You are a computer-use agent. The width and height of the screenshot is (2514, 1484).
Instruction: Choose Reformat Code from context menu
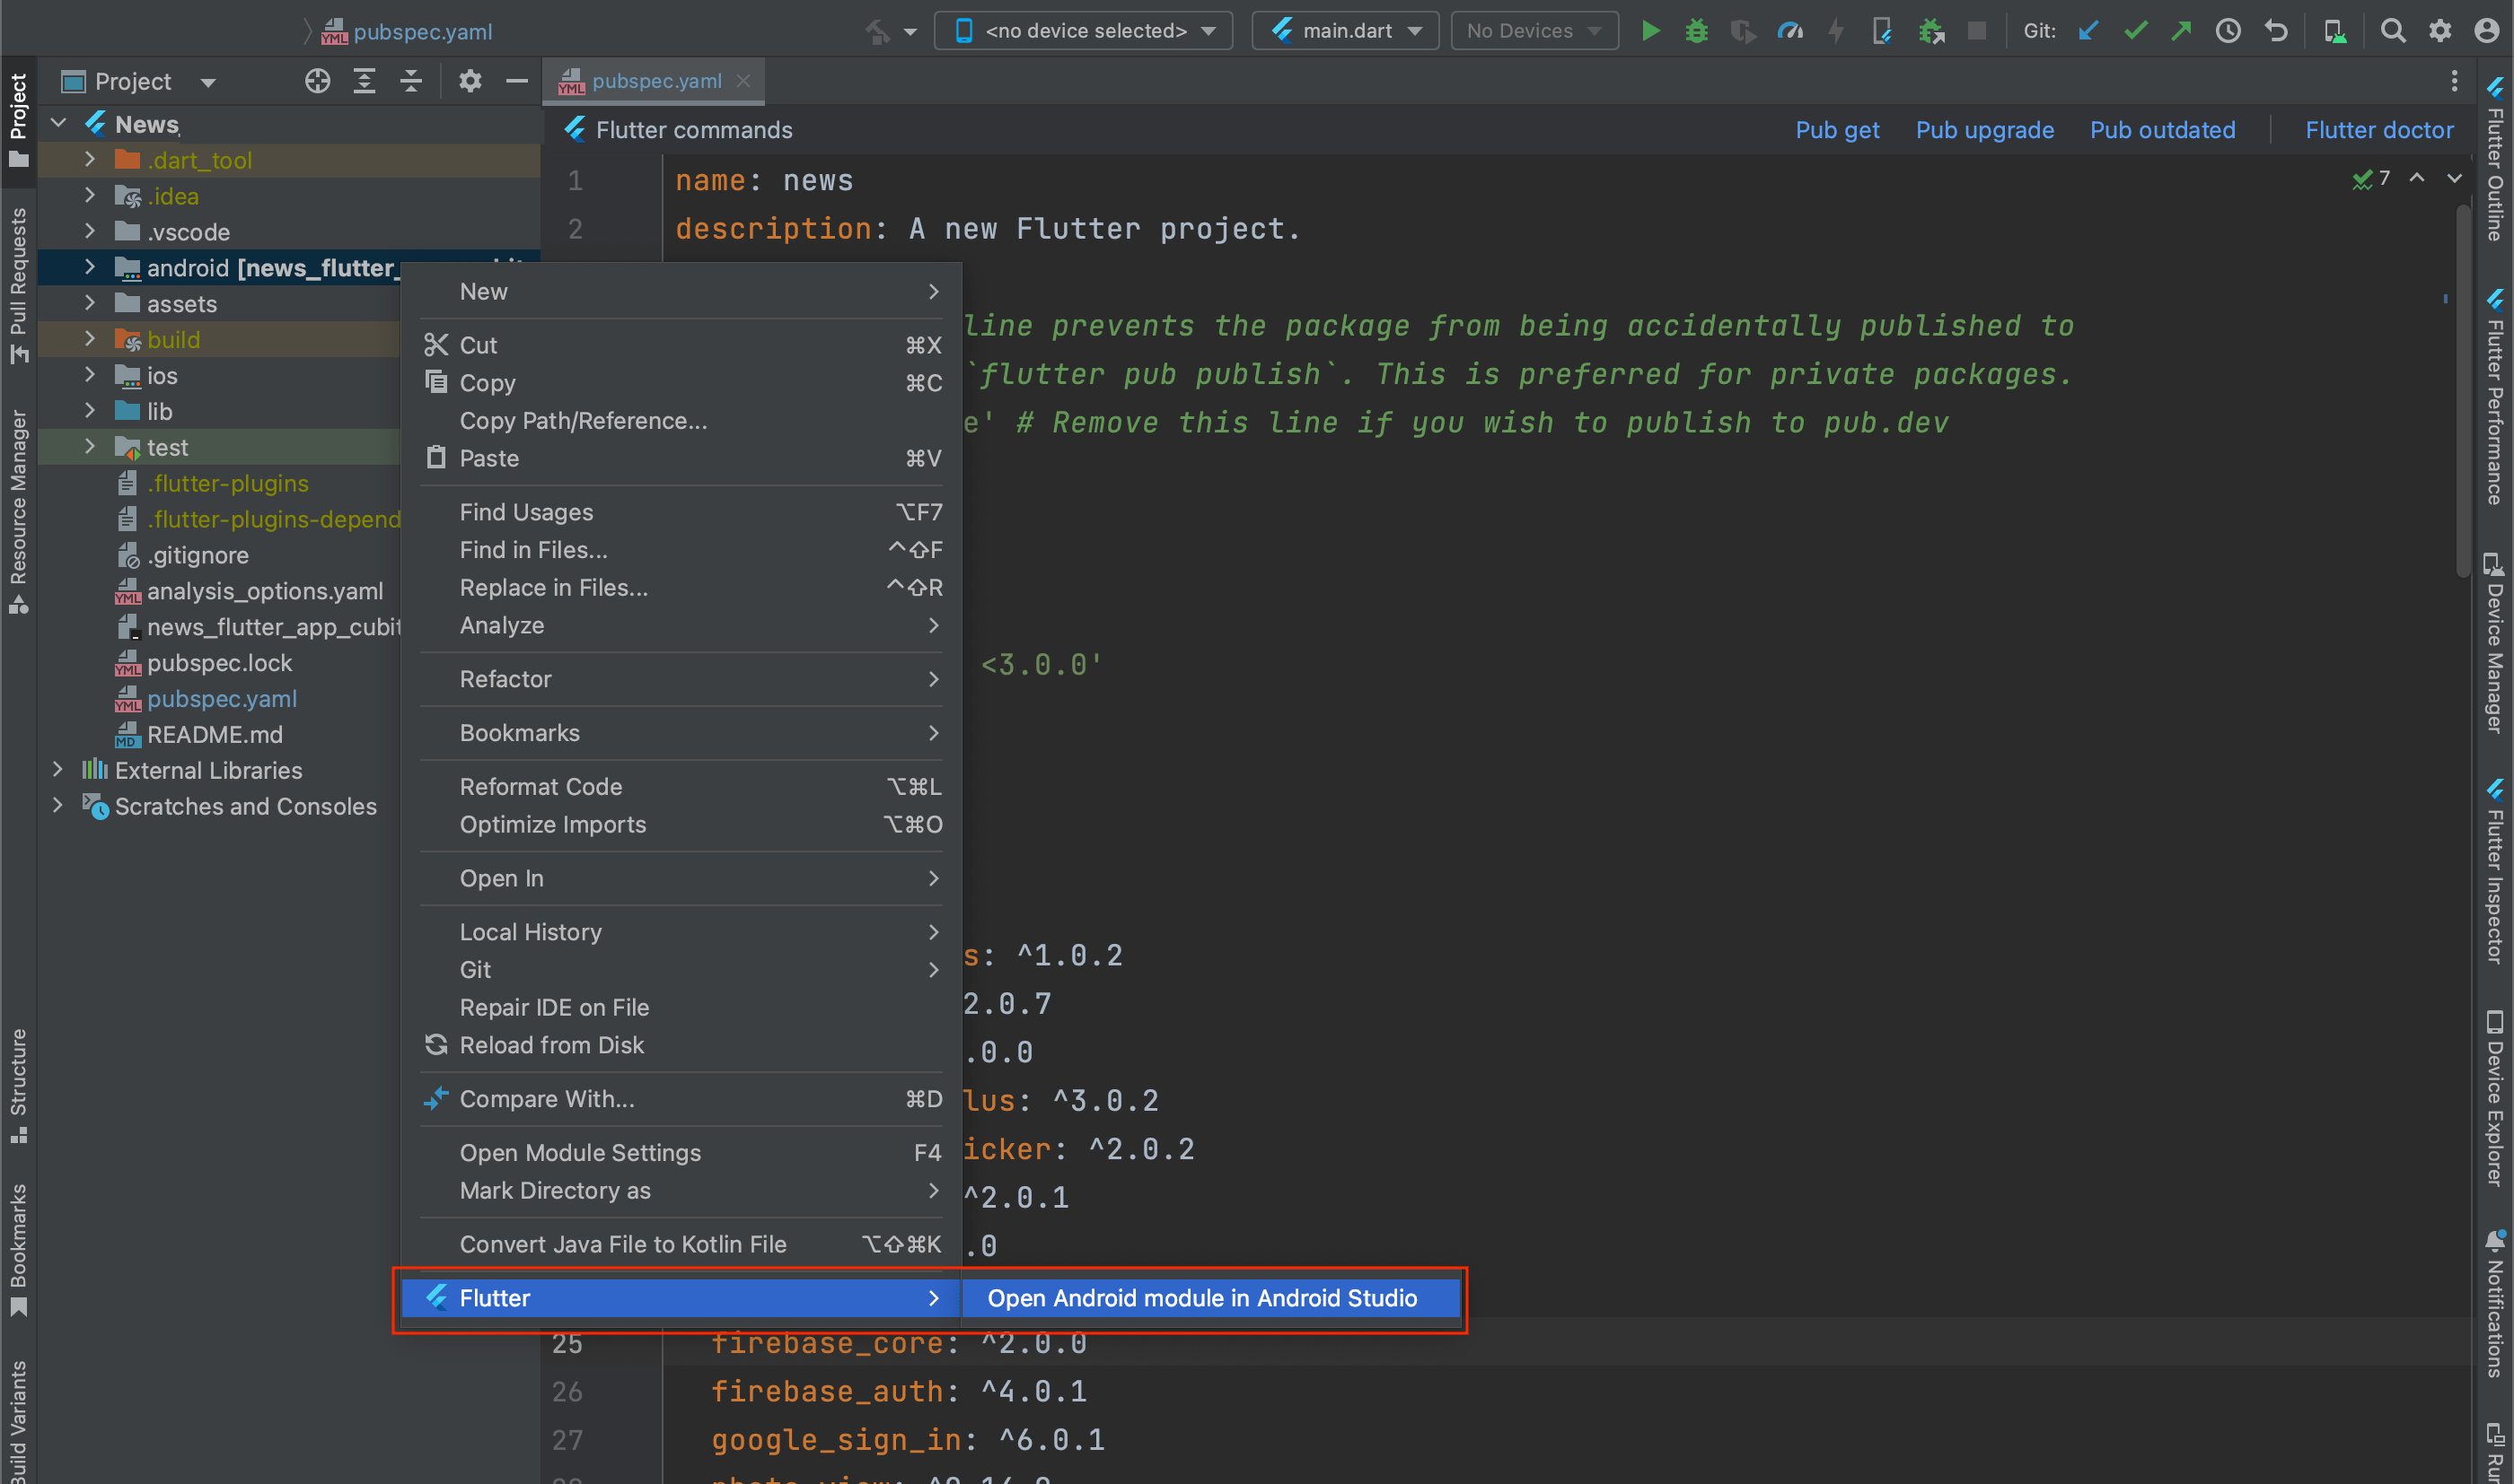(541, 787)
